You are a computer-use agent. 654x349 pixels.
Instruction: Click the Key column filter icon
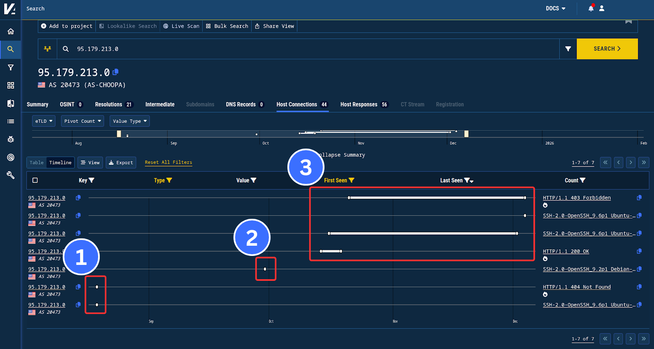[92, 180]
